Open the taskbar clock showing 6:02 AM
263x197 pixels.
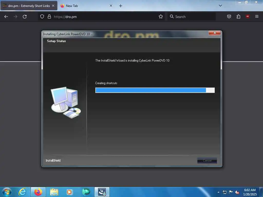[x=250, y=192]
